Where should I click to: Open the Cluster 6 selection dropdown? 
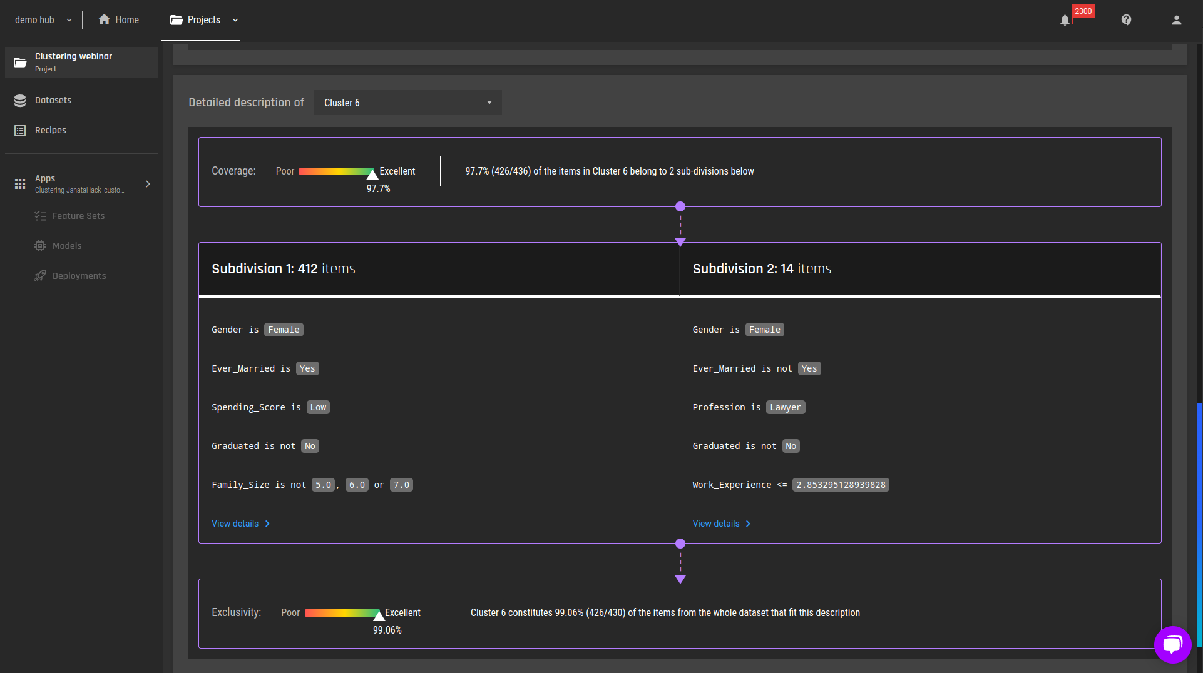(408, 103)
